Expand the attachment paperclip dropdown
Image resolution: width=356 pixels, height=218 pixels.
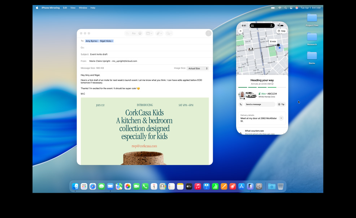click(x=159, y=33)
